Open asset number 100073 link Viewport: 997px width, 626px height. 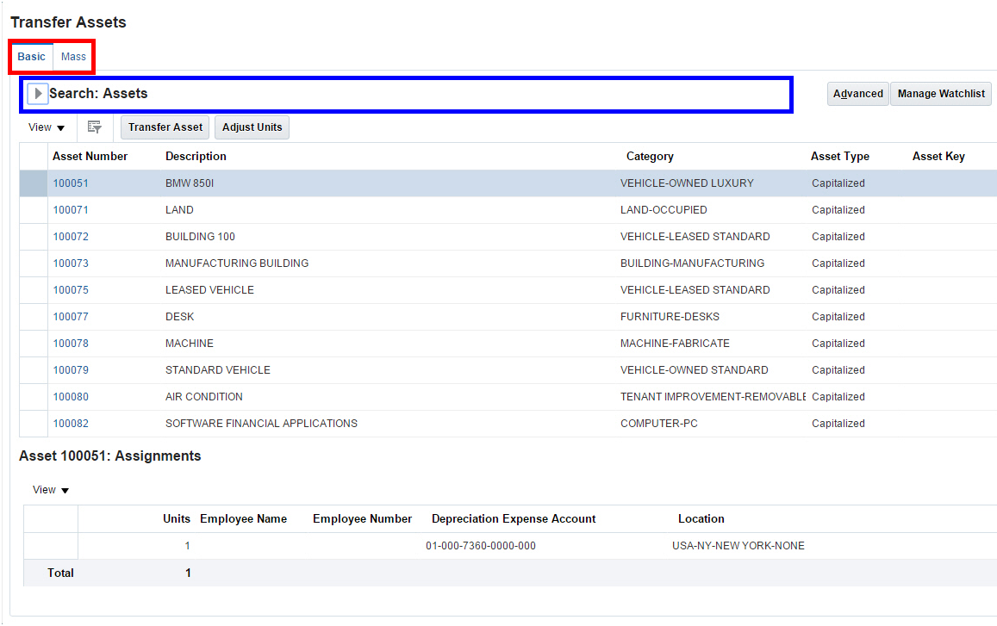[71, 263]
